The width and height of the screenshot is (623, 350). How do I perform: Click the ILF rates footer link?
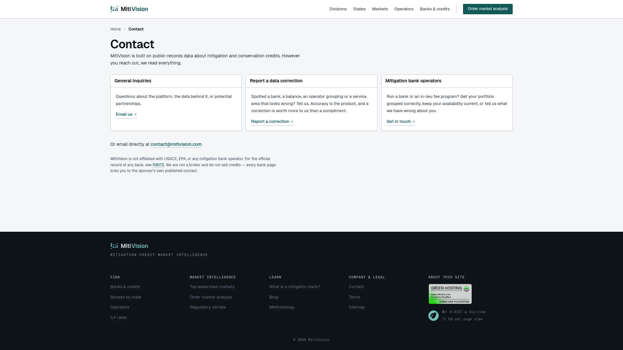click(118, 318)
